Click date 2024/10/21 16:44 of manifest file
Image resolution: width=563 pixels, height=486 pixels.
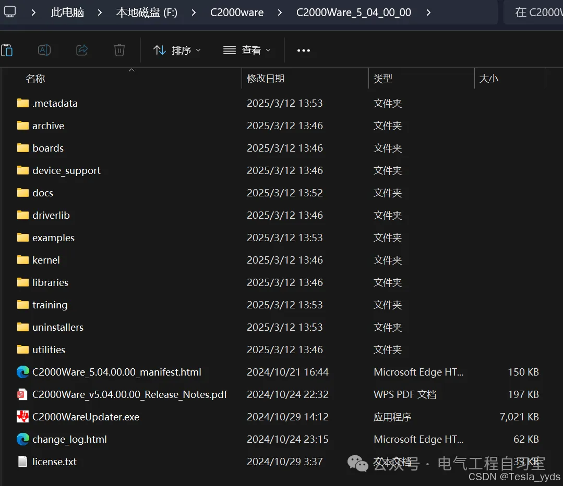point(288,372)
